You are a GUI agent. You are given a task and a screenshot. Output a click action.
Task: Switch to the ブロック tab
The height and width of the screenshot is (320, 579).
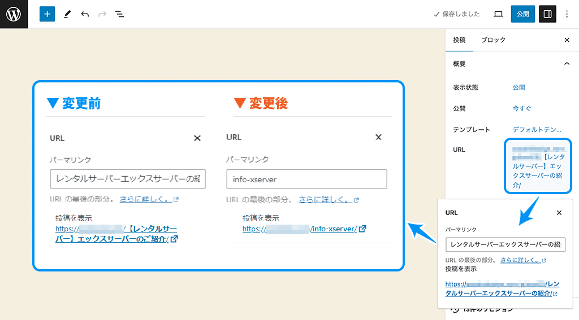(x=493, y=40)
